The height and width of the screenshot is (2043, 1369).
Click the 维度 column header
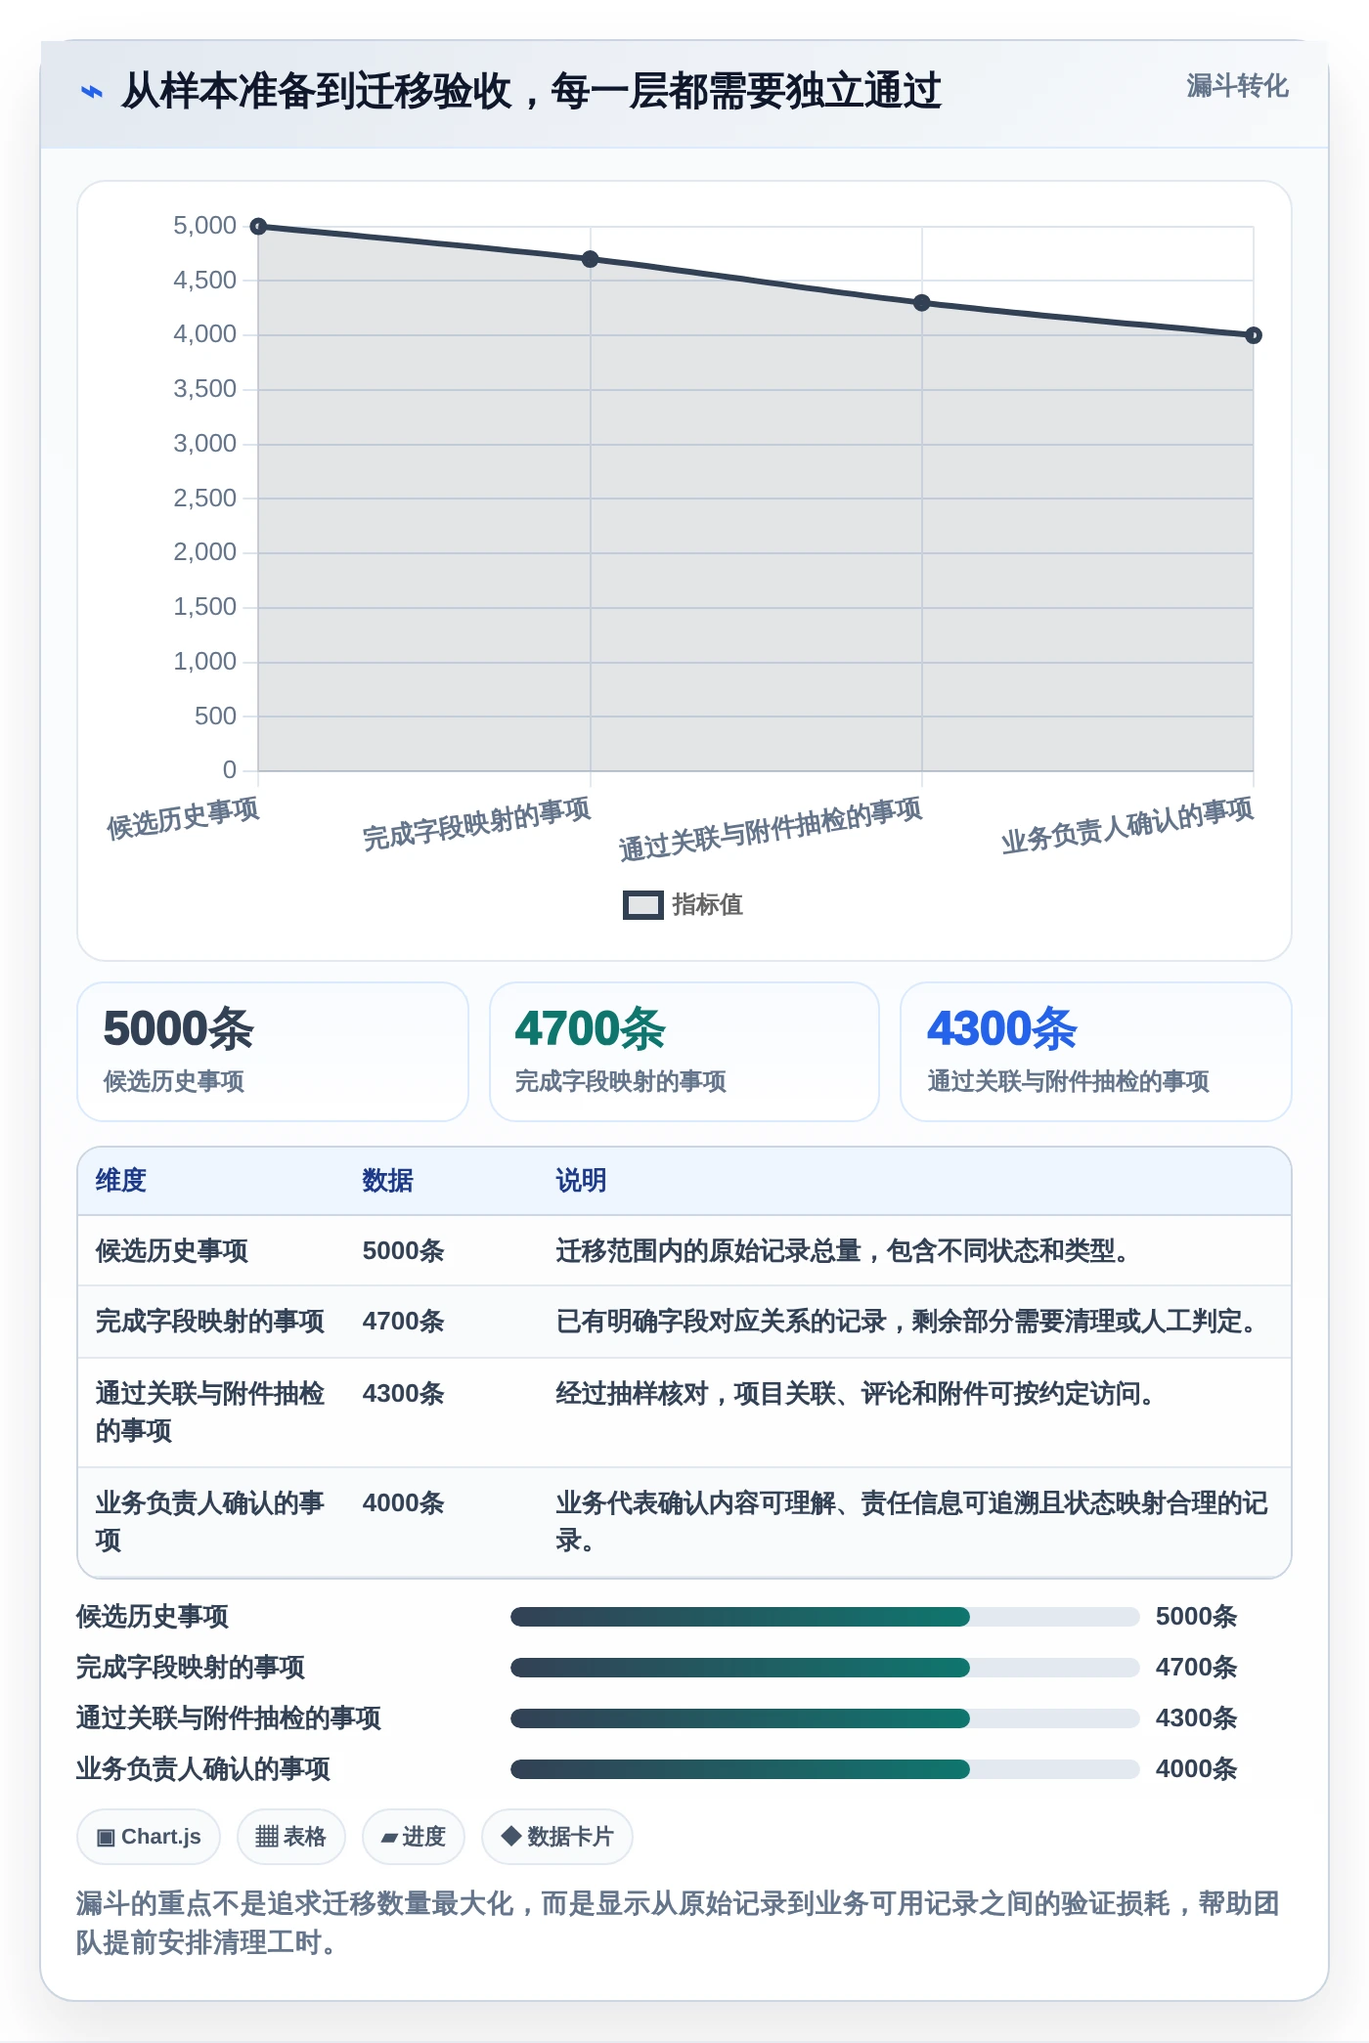point(121,1180)
